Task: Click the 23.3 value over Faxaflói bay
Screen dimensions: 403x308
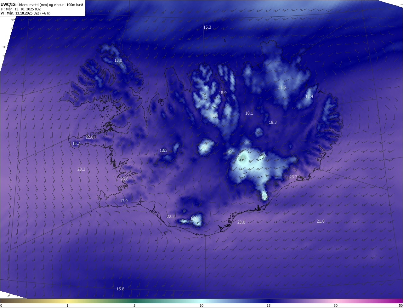Action: (81, 169)
